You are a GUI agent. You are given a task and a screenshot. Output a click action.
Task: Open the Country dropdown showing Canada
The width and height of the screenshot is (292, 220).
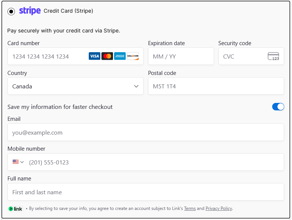[x=75, y=86]
